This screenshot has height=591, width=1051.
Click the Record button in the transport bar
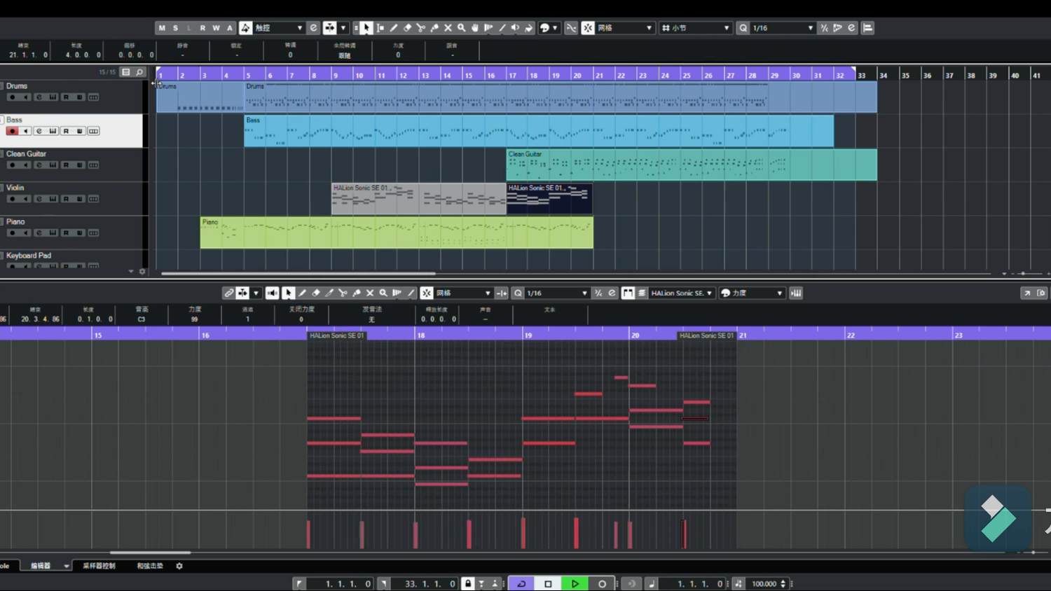coord(602,583)
